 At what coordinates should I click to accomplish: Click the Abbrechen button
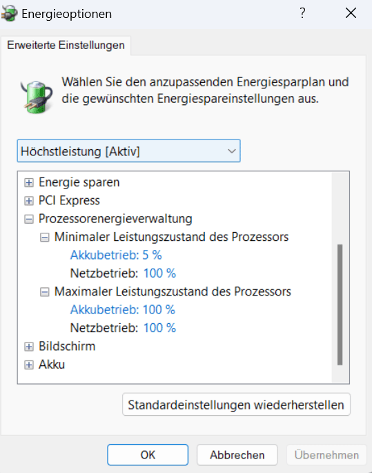[x=237, y=454]
